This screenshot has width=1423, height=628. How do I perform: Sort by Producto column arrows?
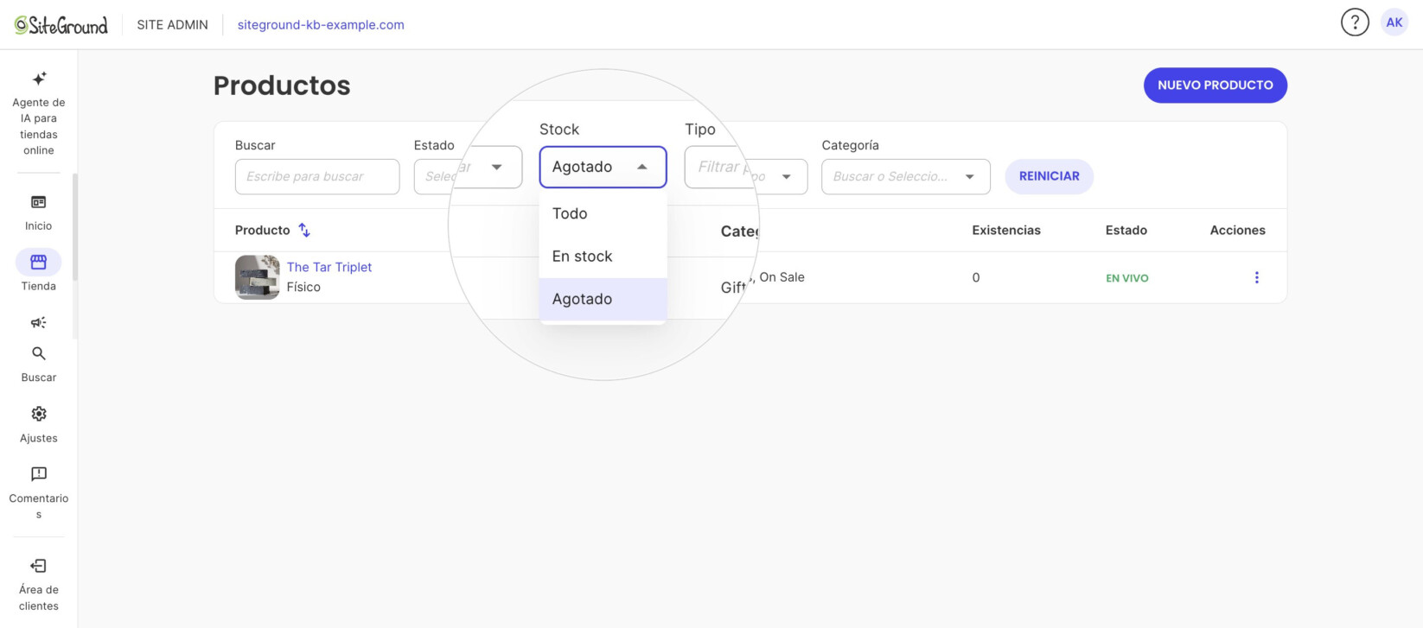(304, 230)
